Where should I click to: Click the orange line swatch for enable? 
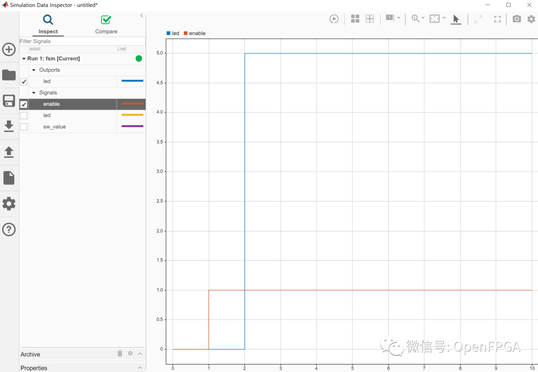pos(132,104)
